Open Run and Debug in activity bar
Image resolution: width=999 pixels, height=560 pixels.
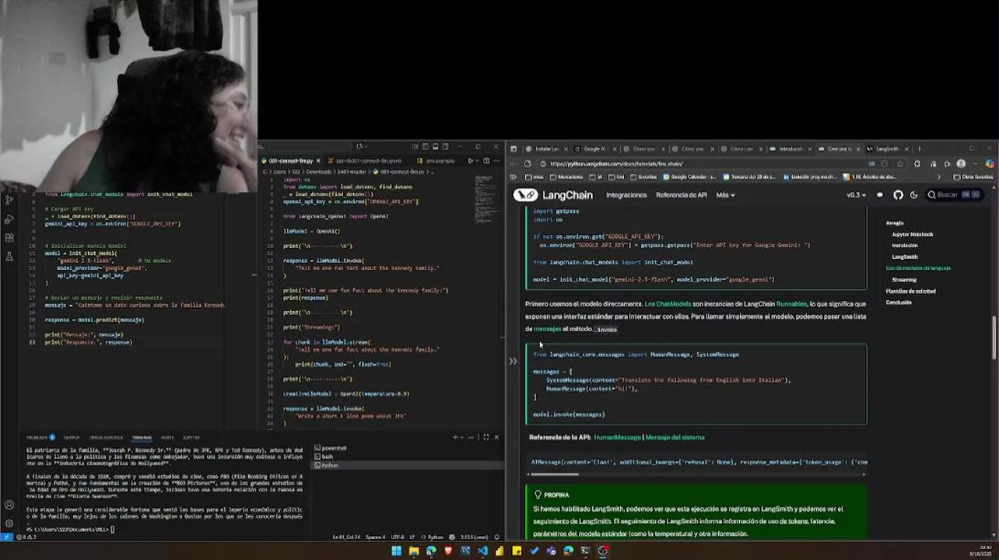point(9,219)
